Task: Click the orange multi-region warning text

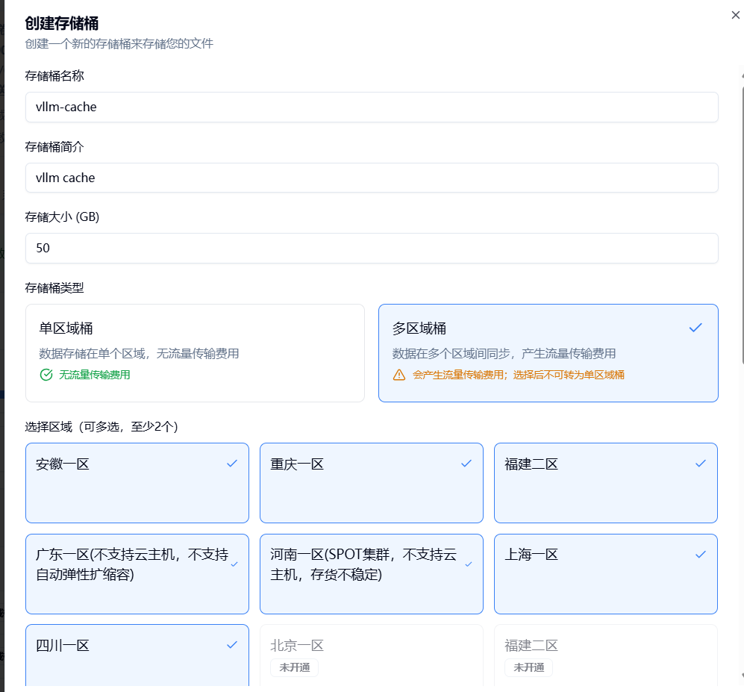Action: click(518, 375)
